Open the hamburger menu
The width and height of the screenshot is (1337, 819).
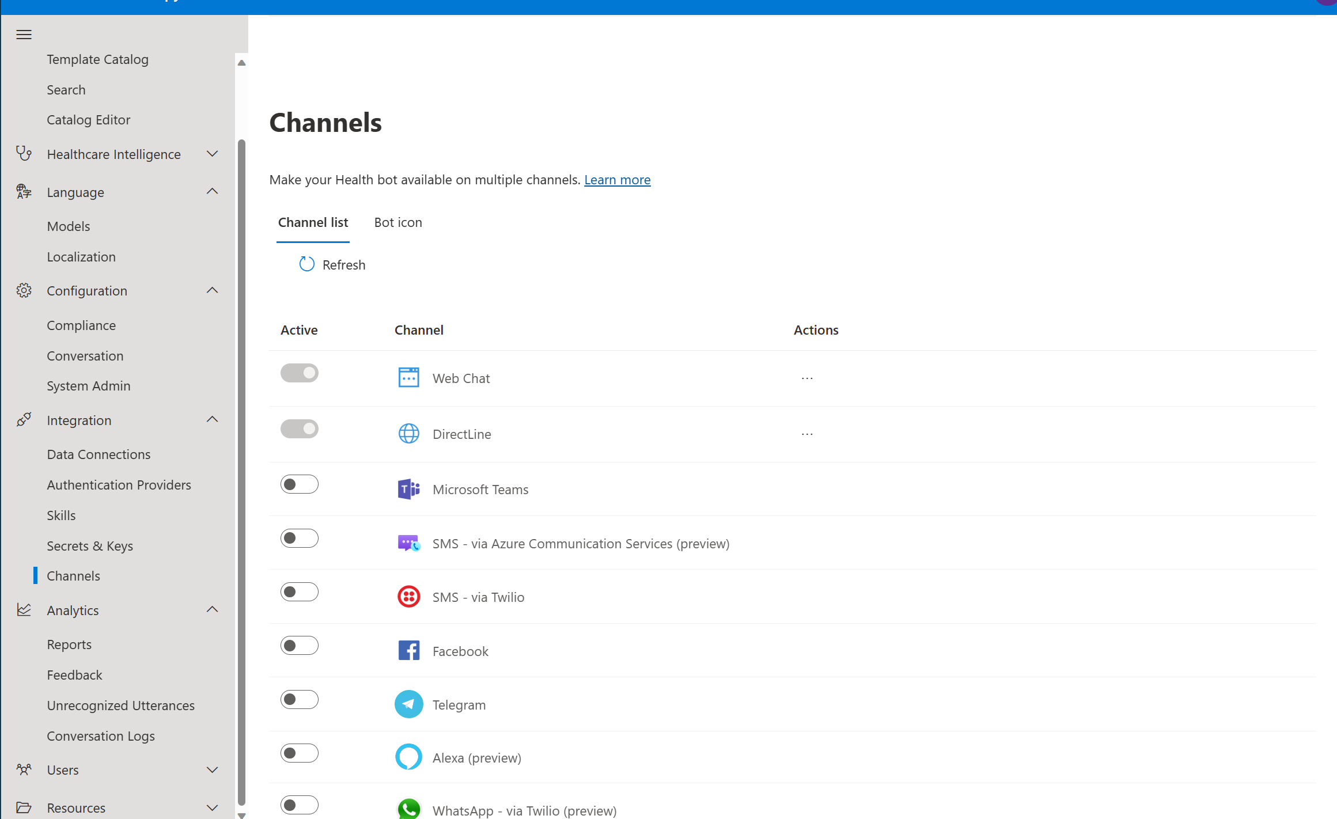point(24,35)
